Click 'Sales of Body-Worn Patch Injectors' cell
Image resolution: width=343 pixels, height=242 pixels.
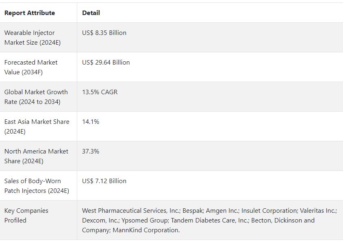pyautogui.click(x=37, y=186)
